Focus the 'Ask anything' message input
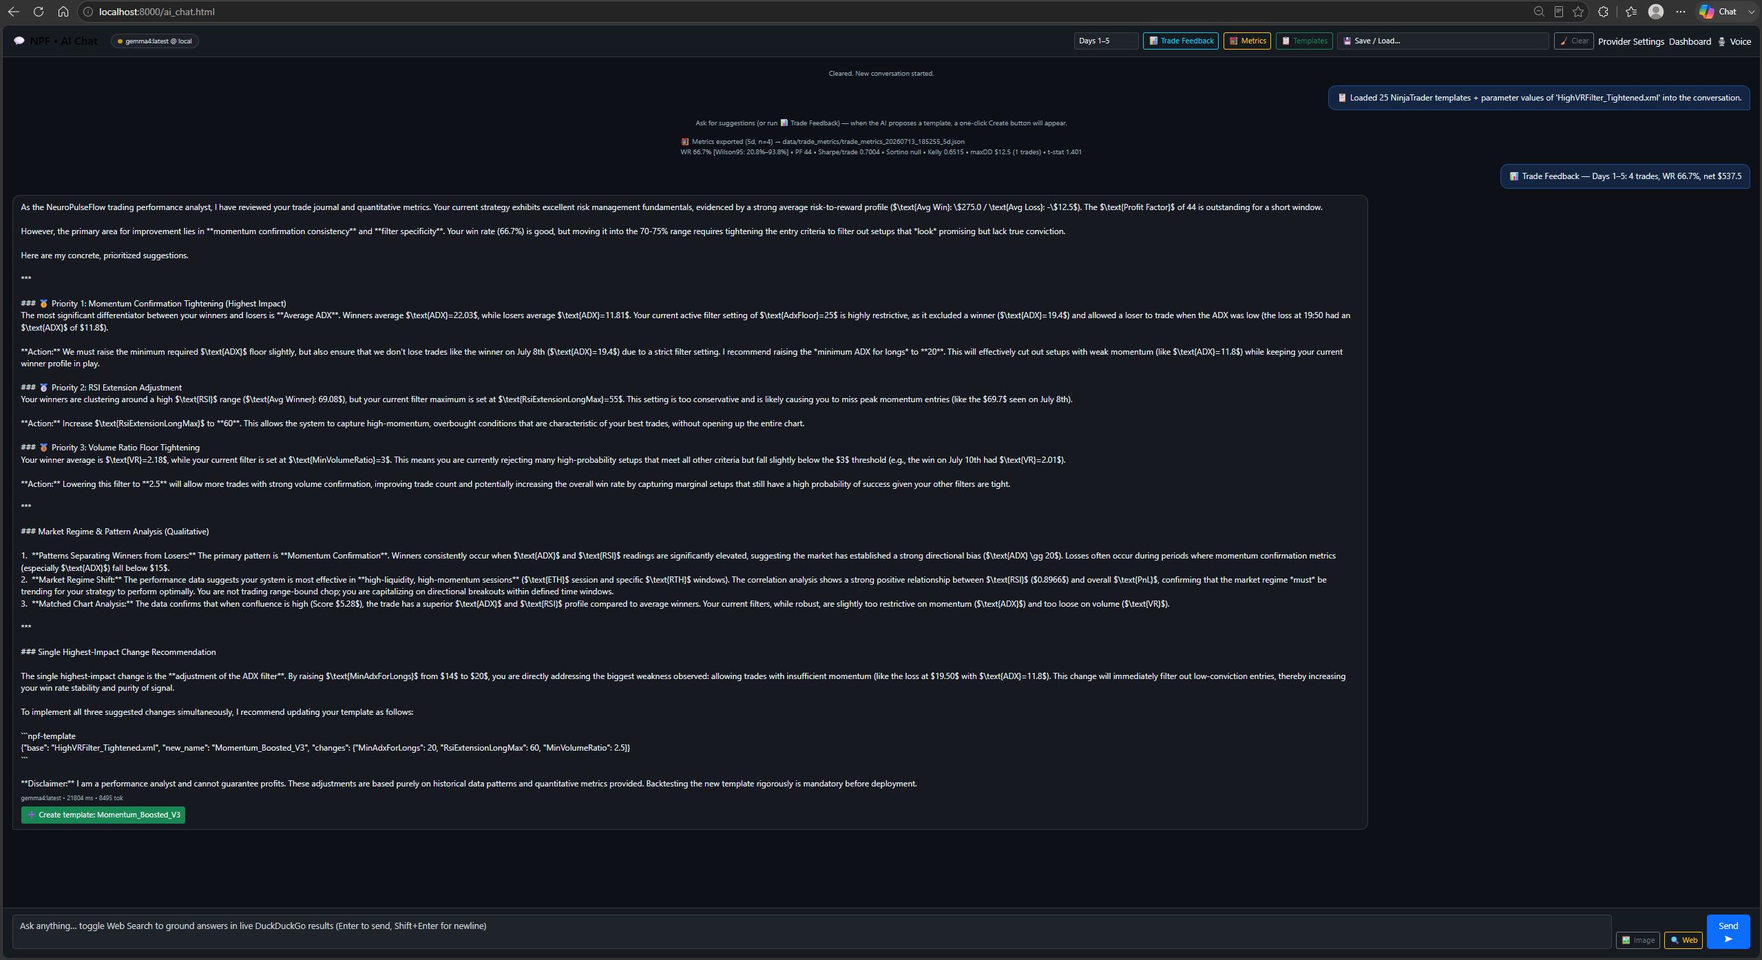Image resolution: width=1762 pixels, height=960 pixels. (812, 931)
